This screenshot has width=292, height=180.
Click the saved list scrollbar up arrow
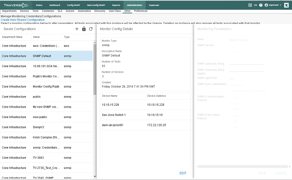[x=95, y=42]
